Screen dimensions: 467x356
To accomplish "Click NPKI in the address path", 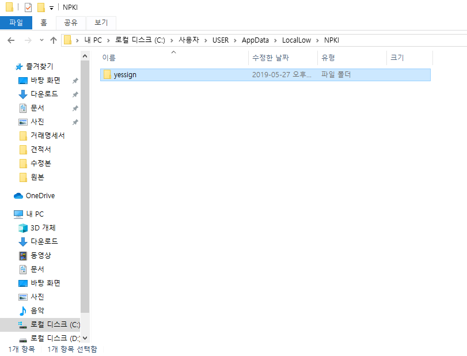I will click(x=332, y=40).
